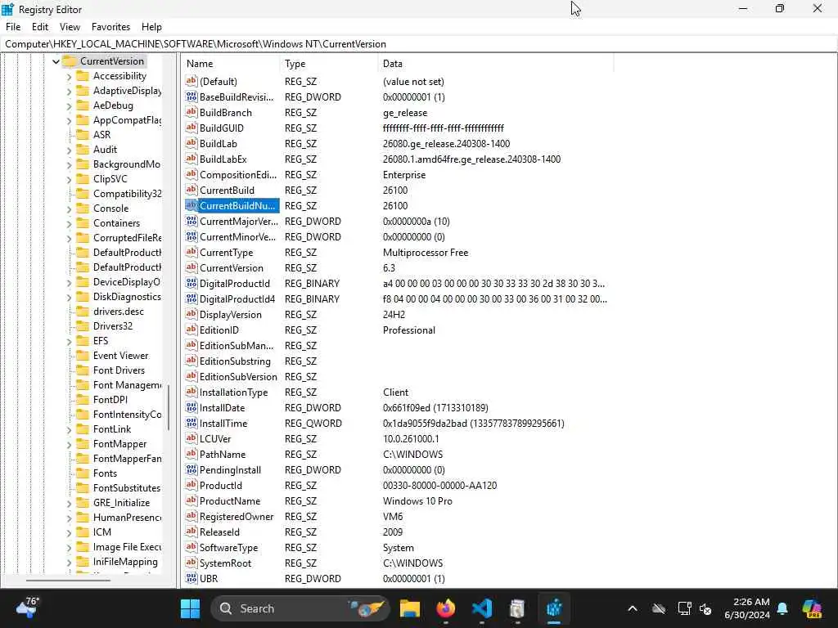
Task: Show hidden system tray icons
Action: [633, 608]
